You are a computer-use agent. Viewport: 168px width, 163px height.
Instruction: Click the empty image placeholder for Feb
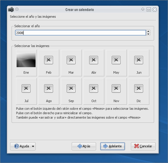click(49, 60)
